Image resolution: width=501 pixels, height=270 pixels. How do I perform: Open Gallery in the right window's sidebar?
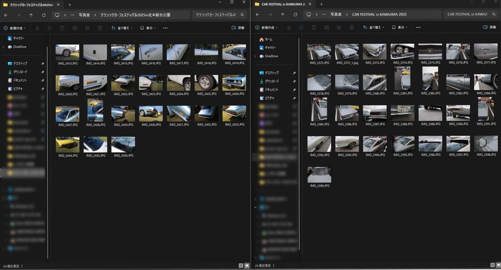click(270, 48)
